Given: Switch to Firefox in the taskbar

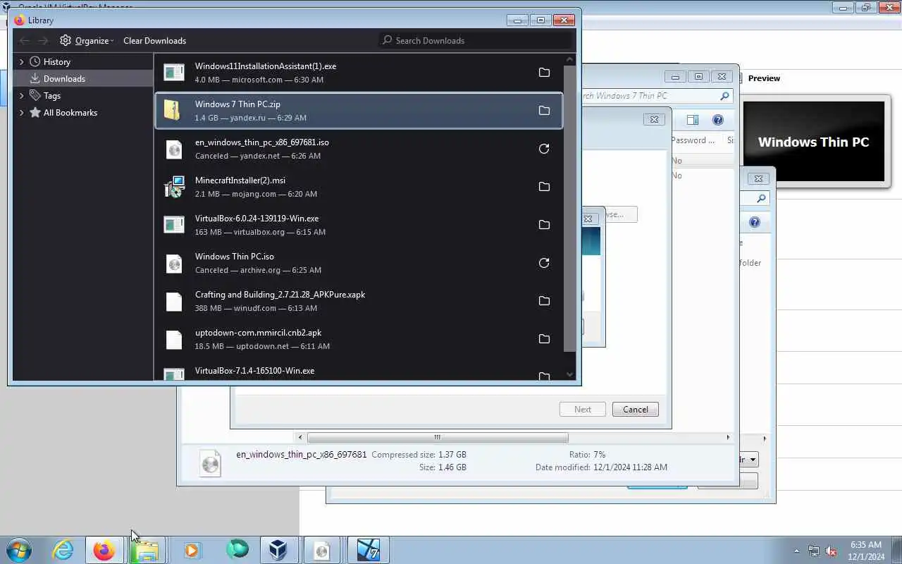Looking at the screenshot, I should click(104, 550).
